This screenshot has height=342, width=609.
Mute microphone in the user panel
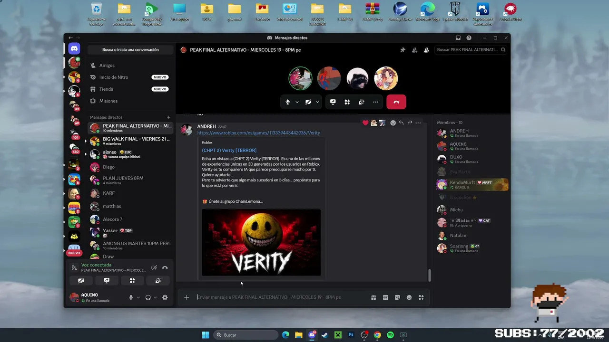tap(131, 297)
